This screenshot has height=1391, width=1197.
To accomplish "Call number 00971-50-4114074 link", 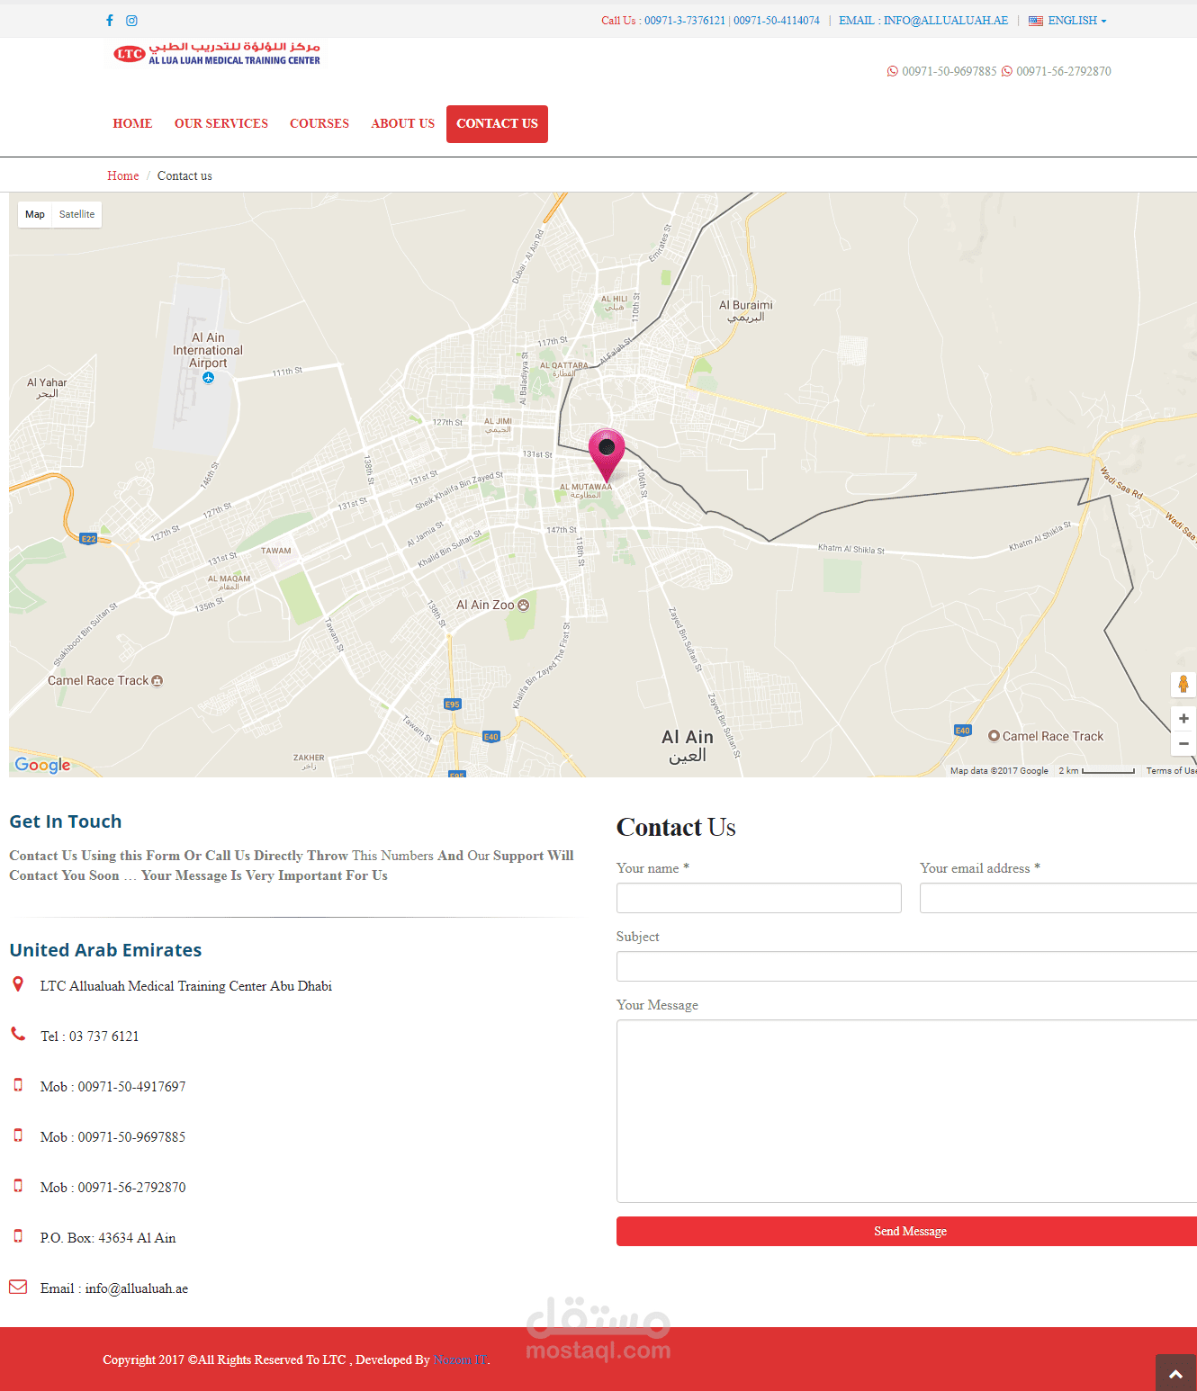I will point(777,21).
